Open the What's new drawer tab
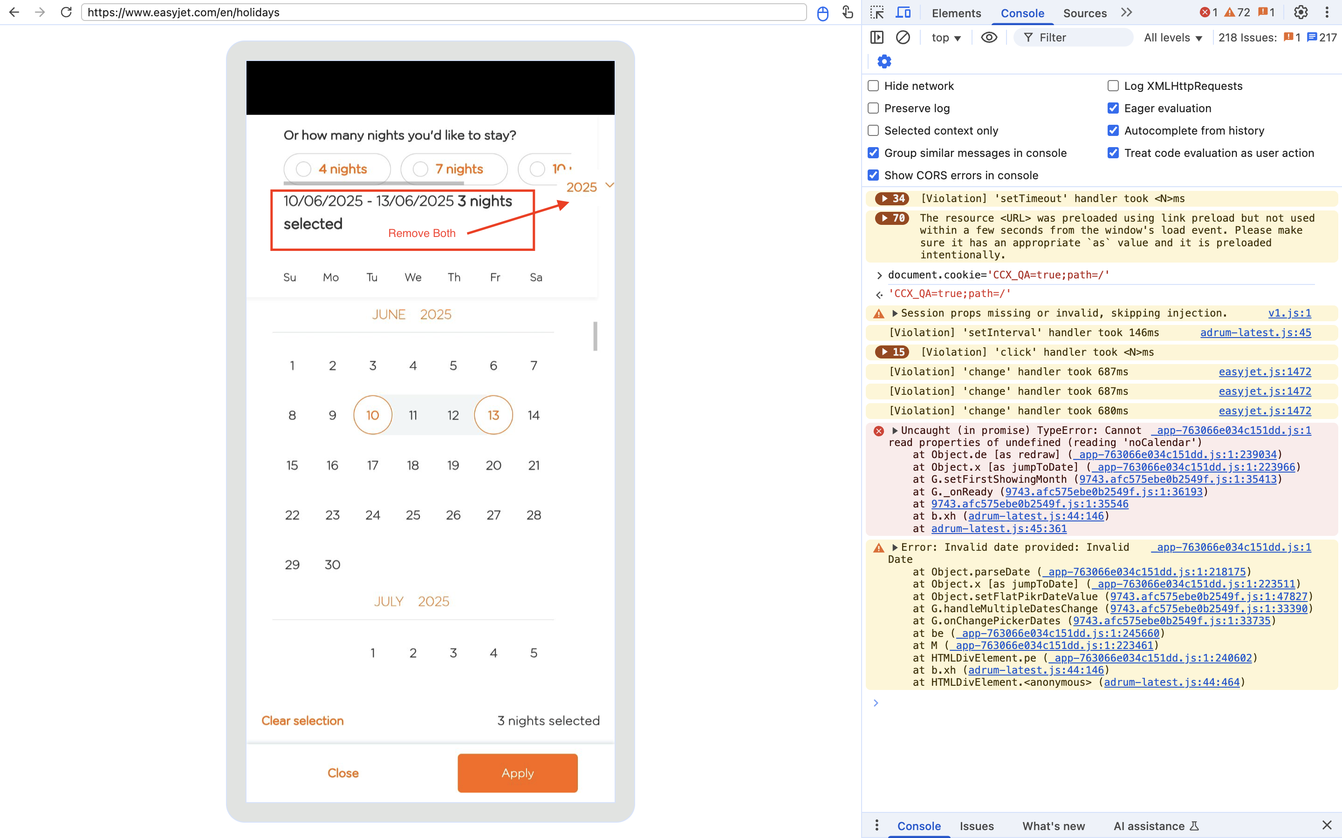 [1054, 826]
